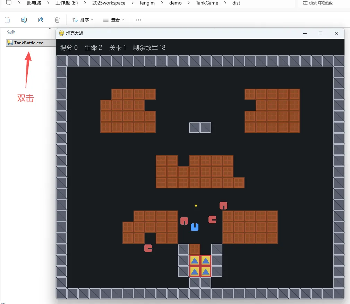Click the yellow base eagle block
The height and width of the screenshot is (304, 350).
point(200,266)
